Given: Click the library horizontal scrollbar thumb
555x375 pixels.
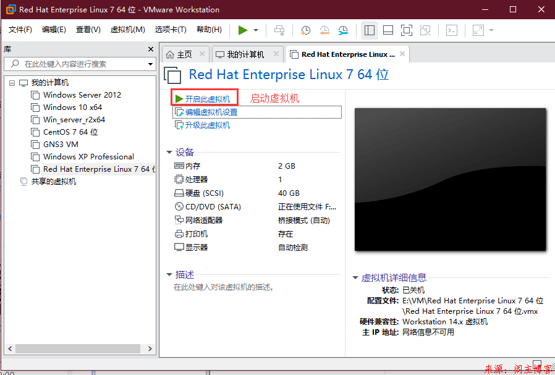Looking at the screenshot, I should [78, 349].
